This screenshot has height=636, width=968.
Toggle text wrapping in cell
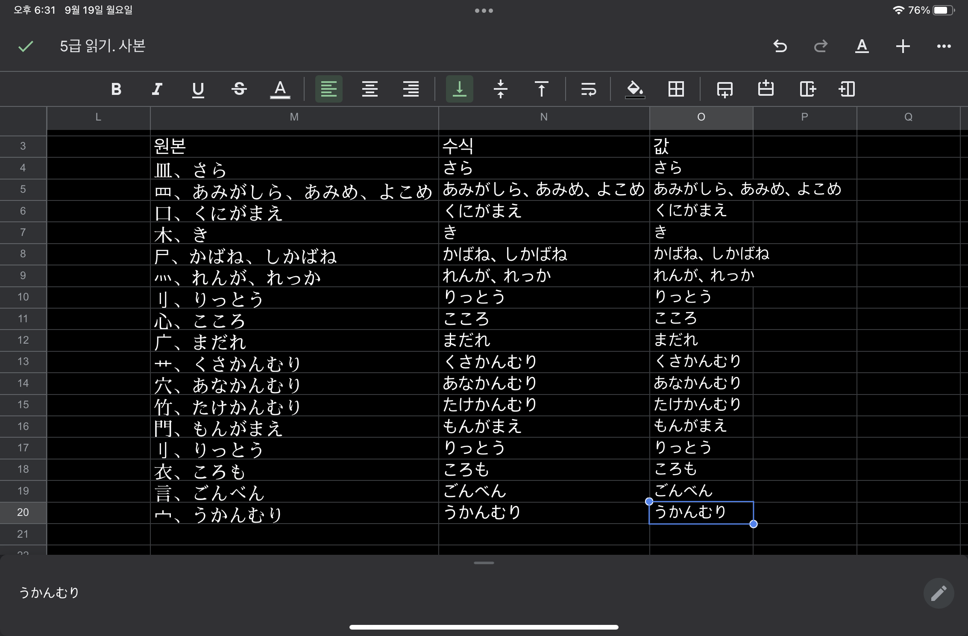tap(588, 89)
